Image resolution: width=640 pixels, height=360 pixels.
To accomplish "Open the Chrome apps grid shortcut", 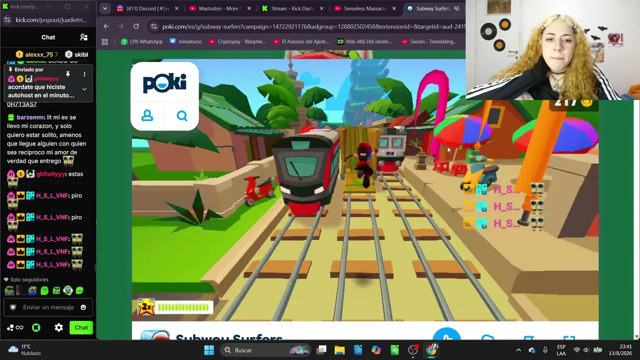I will (x=104, y=41).
